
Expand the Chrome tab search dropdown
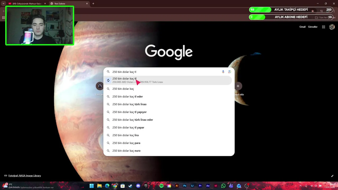pos(3,3)
